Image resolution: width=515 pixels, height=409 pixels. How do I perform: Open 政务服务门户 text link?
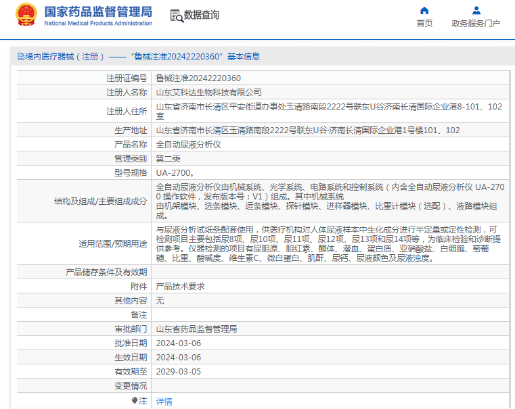pyautogui.click(x=476, y=24)
